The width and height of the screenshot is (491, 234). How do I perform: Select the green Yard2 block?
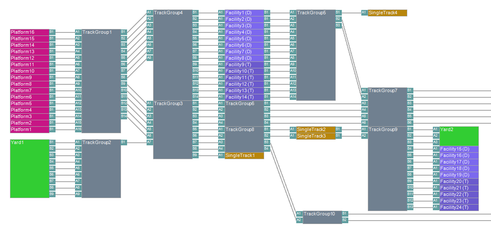pos(459,136)
